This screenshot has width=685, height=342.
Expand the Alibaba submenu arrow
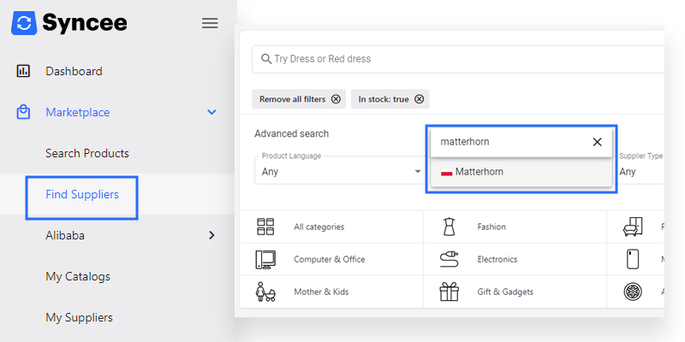(x=211, y=236)
